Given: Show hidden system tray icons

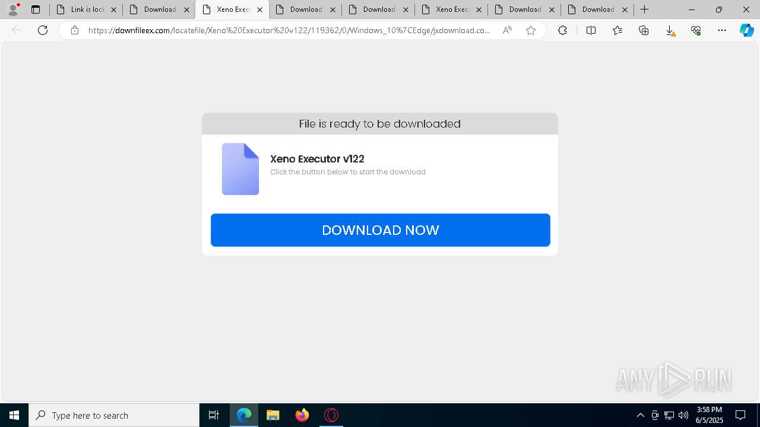Looking at the screenshot, I should 640,415.
